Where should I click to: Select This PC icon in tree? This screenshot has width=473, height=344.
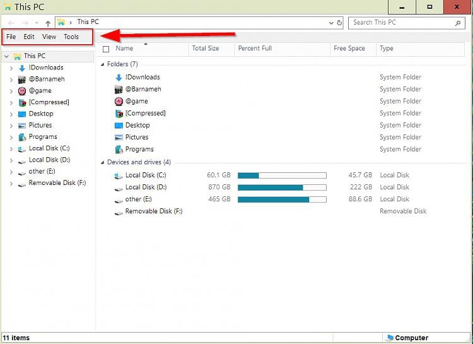(x=18, y=56)
